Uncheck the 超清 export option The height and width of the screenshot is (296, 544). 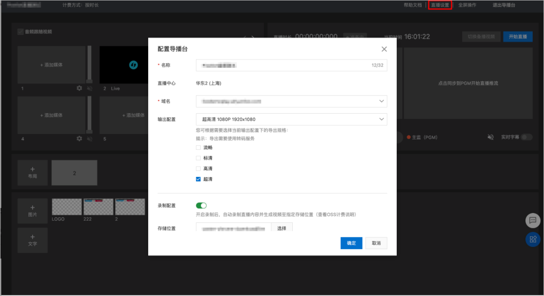[198, 179]
